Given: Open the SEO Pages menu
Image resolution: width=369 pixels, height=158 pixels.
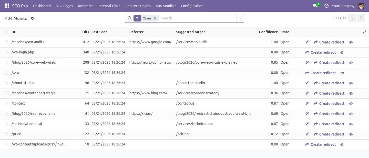Looking at the screenshot, I should pos(64,6).
